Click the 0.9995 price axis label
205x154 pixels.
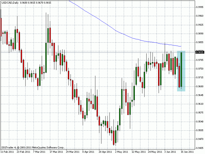coord(200,7)
